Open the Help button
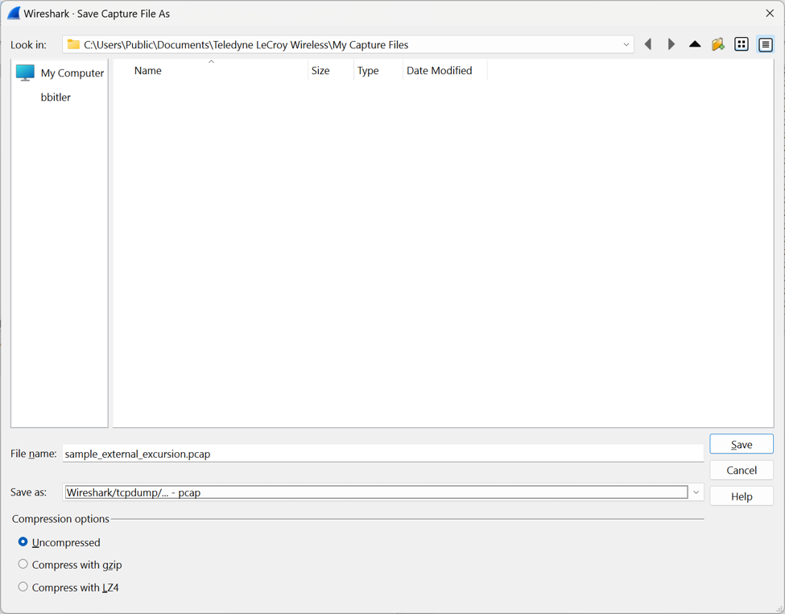This screenshot has height=614, width=785. point(742,496)
